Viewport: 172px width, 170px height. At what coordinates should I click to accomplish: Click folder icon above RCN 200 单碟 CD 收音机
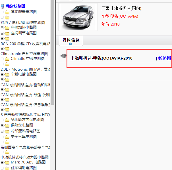[7, 39]
